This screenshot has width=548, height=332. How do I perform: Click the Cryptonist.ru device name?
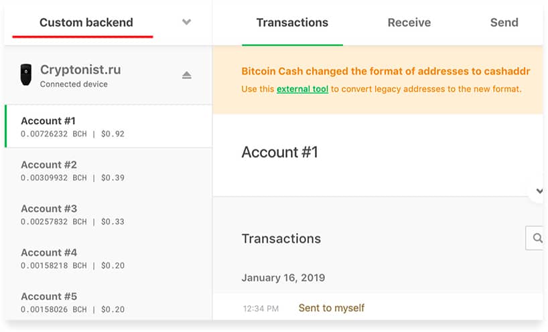pyautogui.click(x=80, y=70)
